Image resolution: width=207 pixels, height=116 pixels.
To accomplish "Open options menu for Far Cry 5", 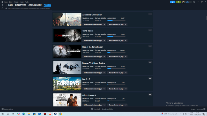I will click(x=150, y=78).
